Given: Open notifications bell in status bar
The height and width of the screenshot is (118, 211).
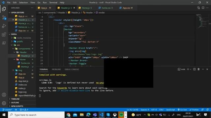Looking at the screenshot, I should [x=207, y=110].
